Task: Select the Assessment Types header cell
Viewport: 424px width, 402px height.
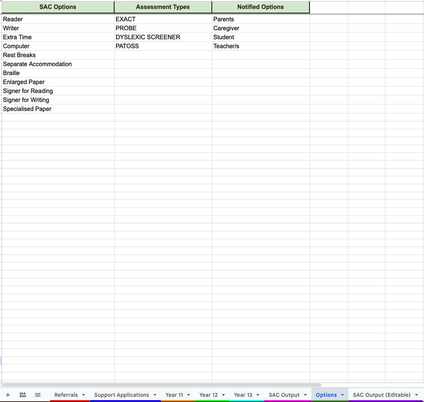Action: point(163,7)
